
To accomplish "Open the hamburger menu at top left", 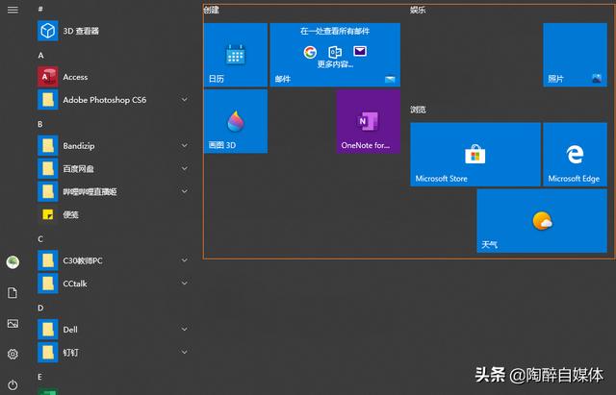I will pos(13,10).
